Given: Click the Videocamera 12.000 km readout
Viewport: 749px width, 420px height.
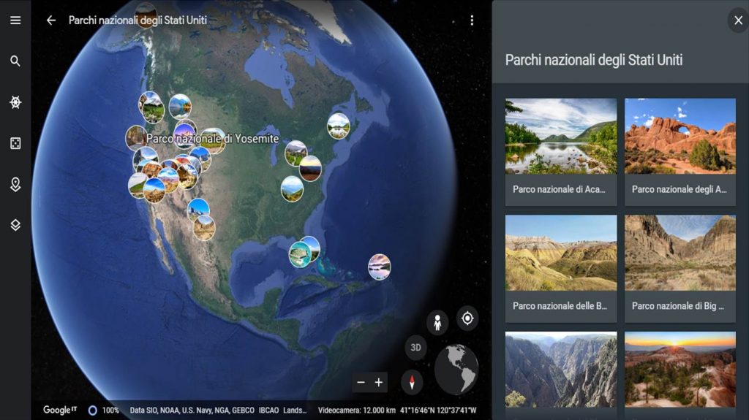Looking at the screenshot, I should click(357, 410).
